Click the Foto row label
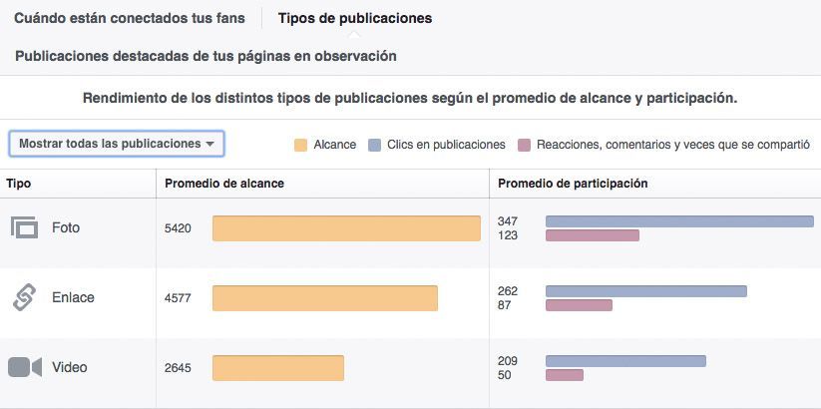821x409 pixels. click(x=66, y=227)
